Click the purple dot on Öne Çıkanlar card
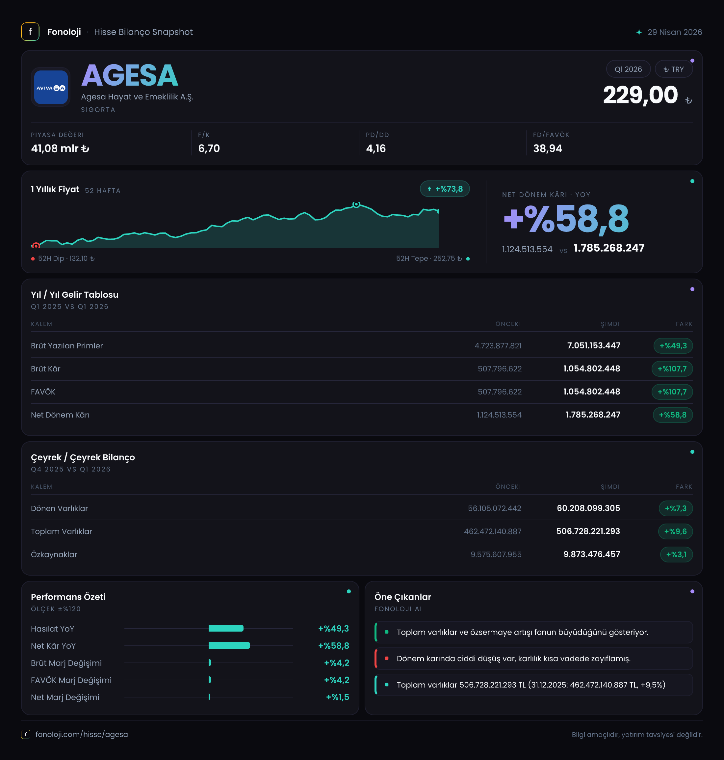Screen dimensions: 724x760 (x=692, y=591)
